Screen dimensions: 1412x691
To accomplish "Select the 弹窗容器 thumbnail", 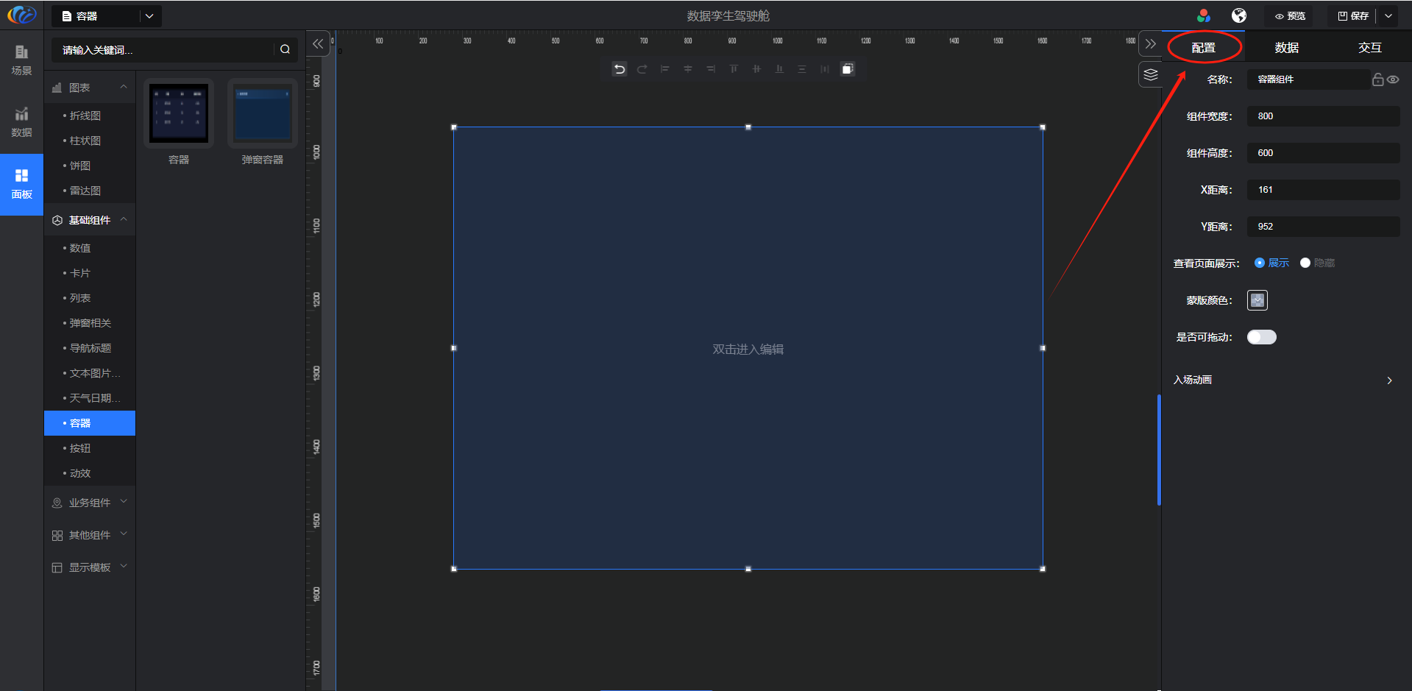I will pyautogui.click(x=263, y=114).
